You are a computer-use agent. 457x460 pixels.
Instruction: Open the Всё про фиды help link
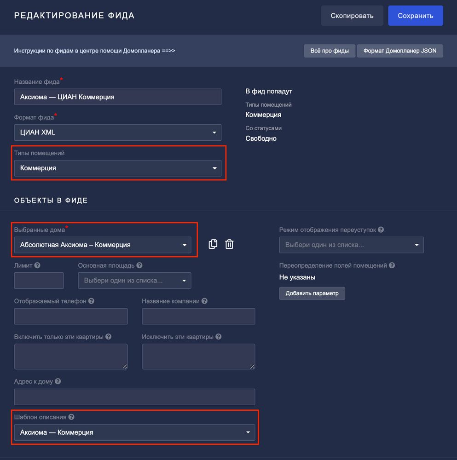pos(330,51)
